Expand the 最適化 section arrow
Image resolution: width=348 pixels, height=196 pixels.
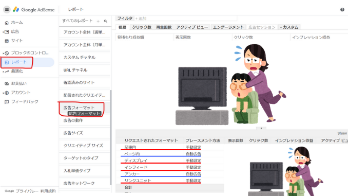coord(3,72)
